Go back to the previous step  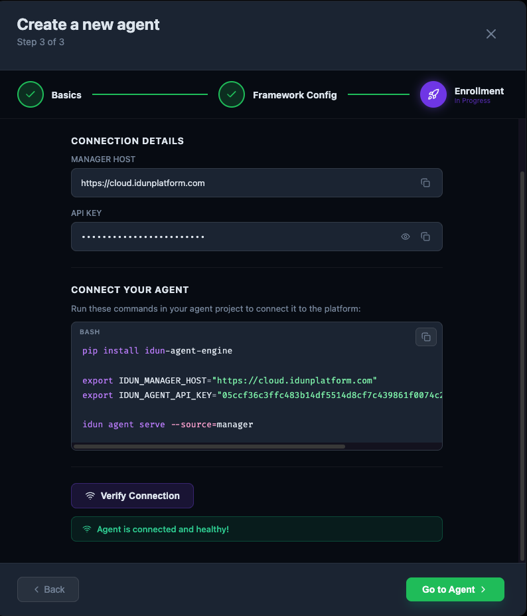48,589
